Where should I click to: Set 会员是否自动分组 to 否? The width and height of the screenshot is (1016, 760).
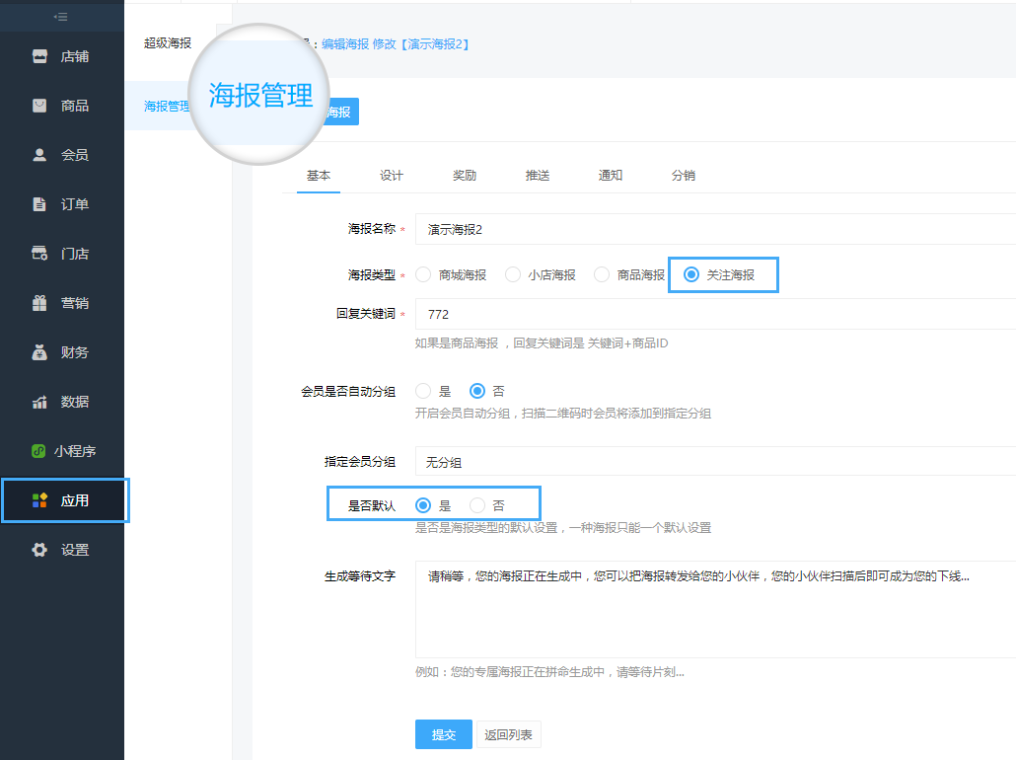click(477, 391)
